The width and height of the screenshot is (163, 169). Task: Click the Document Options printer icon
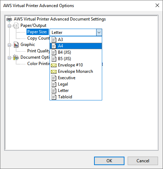tap(16, 57)
